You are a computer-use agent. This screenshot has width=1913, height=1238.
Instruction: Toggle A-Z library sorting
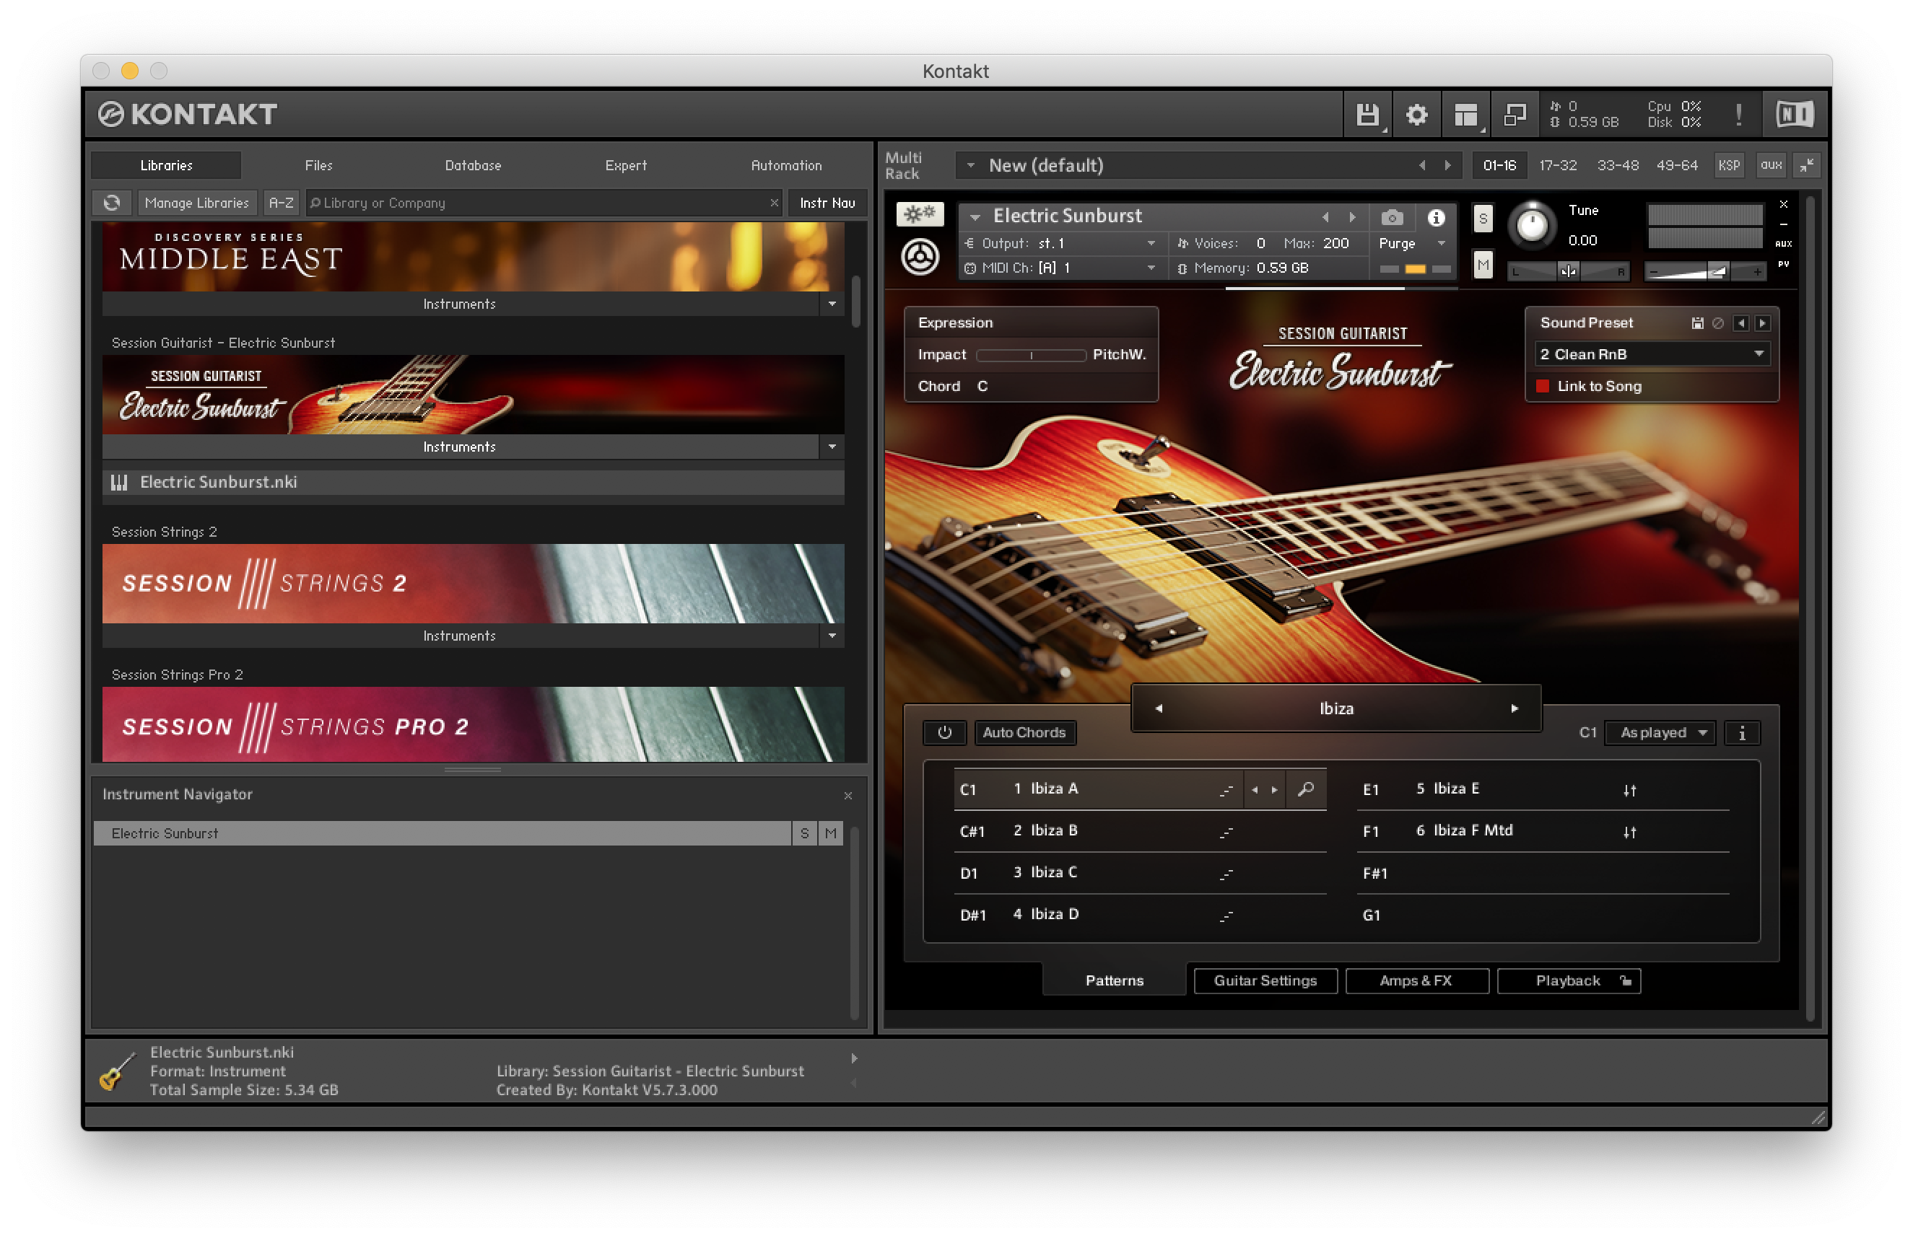(281, 203)
